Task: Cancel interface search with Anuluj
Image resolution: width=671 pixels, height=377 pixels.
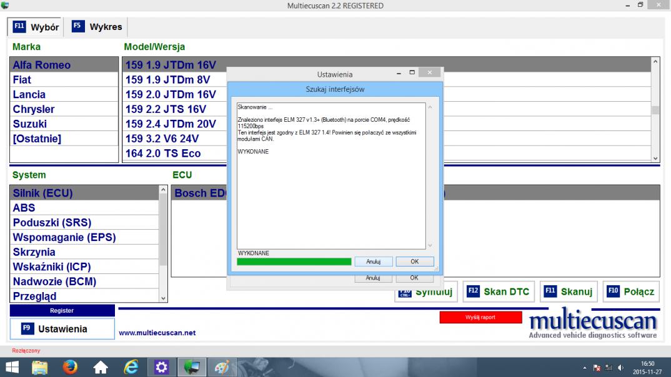Action: point(373,262)
